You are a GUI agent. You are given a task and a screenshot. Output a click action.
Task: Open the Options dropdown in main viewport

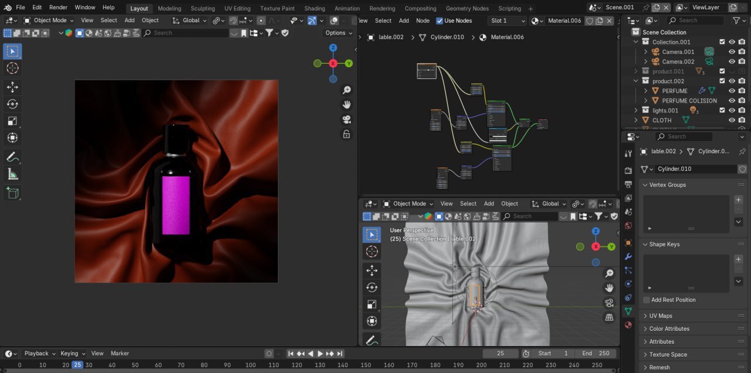pyautogui.click(x=339, y=33)
